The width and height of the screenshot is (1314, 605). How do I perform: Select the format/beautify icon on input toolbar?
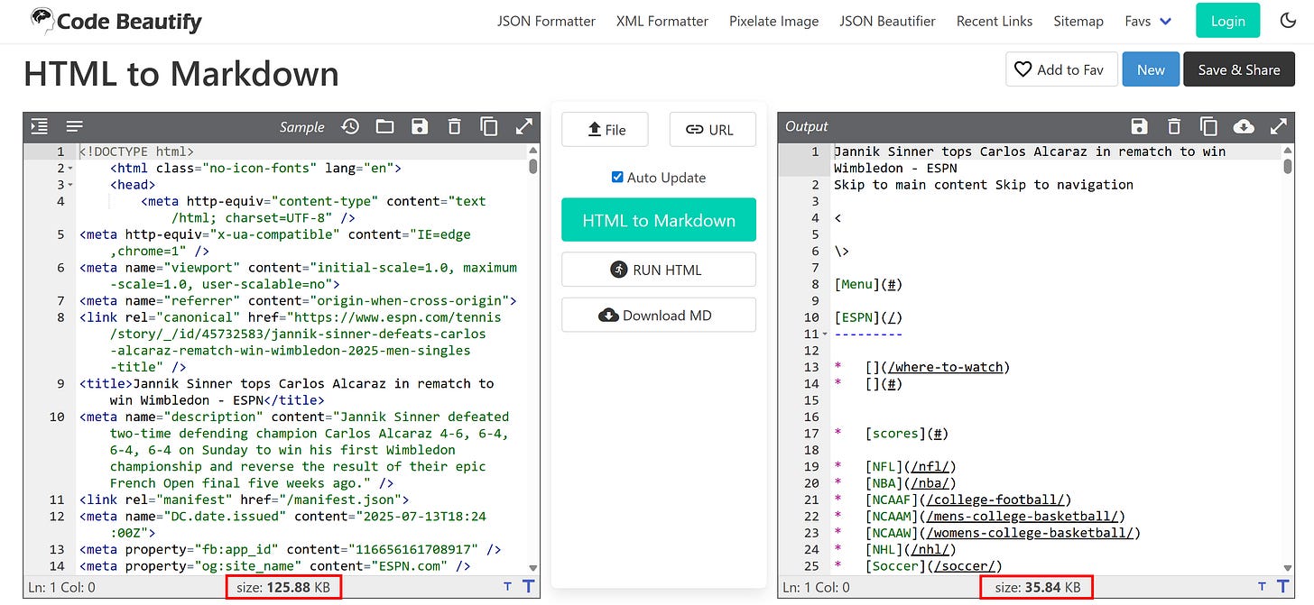(74, 126)
